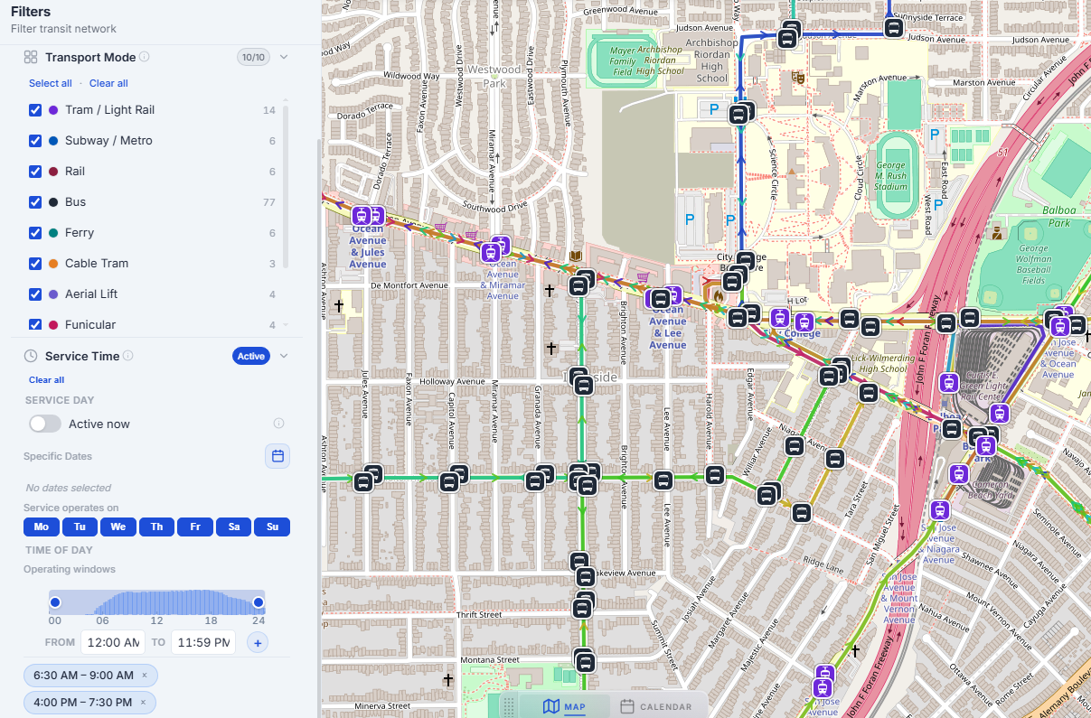Image resolution: width=1091 pixels, height=718 pixels.
Task: Click the church cross icon on Ashton Avenue
Action: coord(339,306)
